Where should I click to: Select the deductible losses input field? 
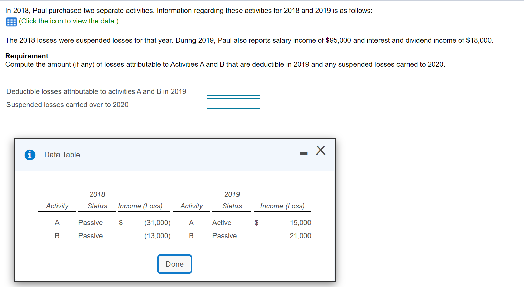(233, 90)
